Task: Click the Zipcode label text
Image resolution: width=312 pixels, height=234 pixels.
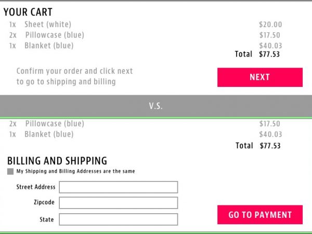Action: (44, 202)
